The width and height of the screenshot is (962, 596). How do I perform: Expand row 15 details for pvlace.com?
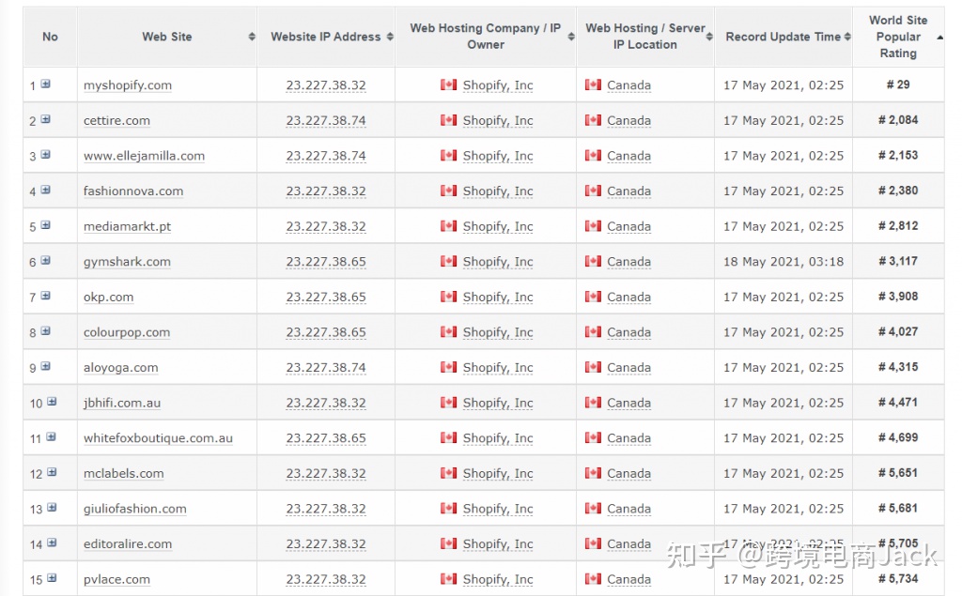52,577
